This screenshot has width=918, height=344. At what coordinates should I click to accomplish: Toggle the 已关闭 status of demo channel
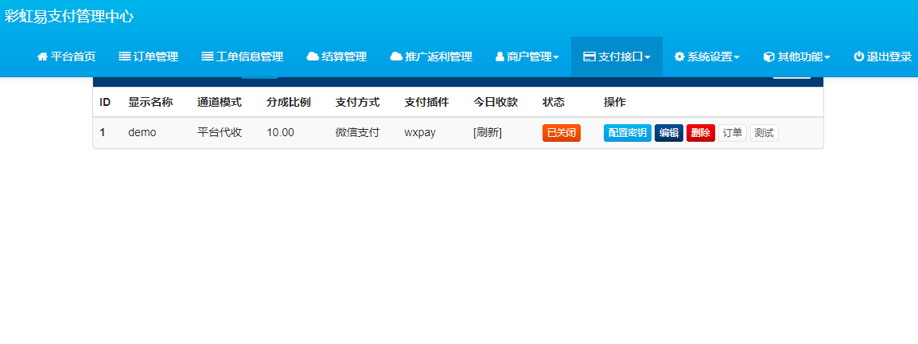(x=561, y=133)
